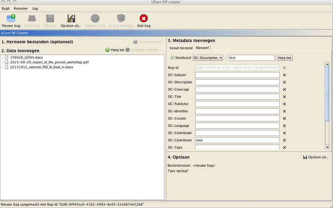Click the green Voeg toe plus icon
The image size is (333, 208).
pos(107,50)
